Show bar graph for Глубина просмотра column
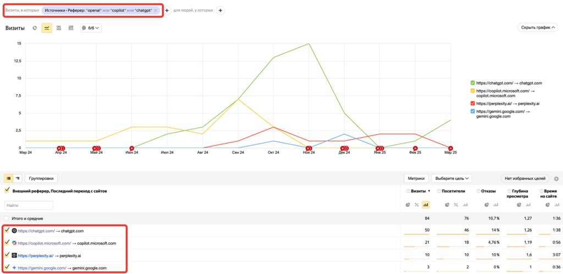This screenshot has width=563, height=274. click(x=527, y=205)
